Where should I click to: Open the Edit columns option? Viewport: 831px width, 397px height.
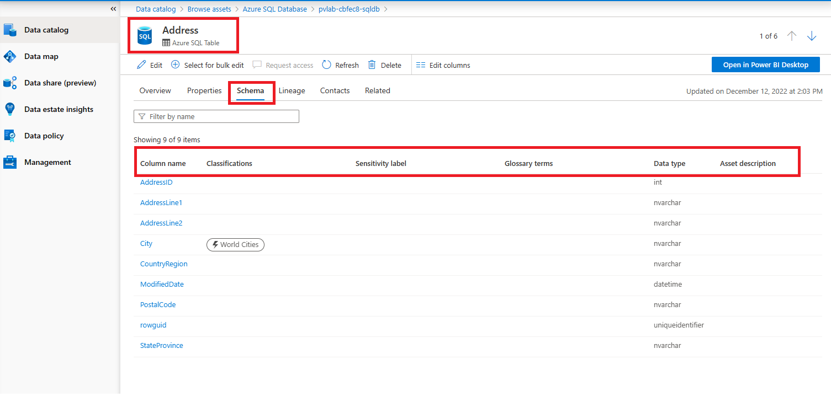[443, 65]
